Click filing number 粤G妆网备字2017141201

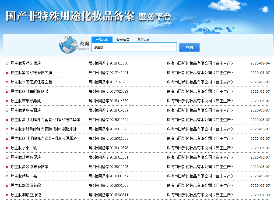coord(108,73)
